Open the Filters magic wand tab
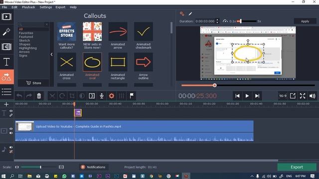Screen dimensions: 319x179 (x=6, y=32)
